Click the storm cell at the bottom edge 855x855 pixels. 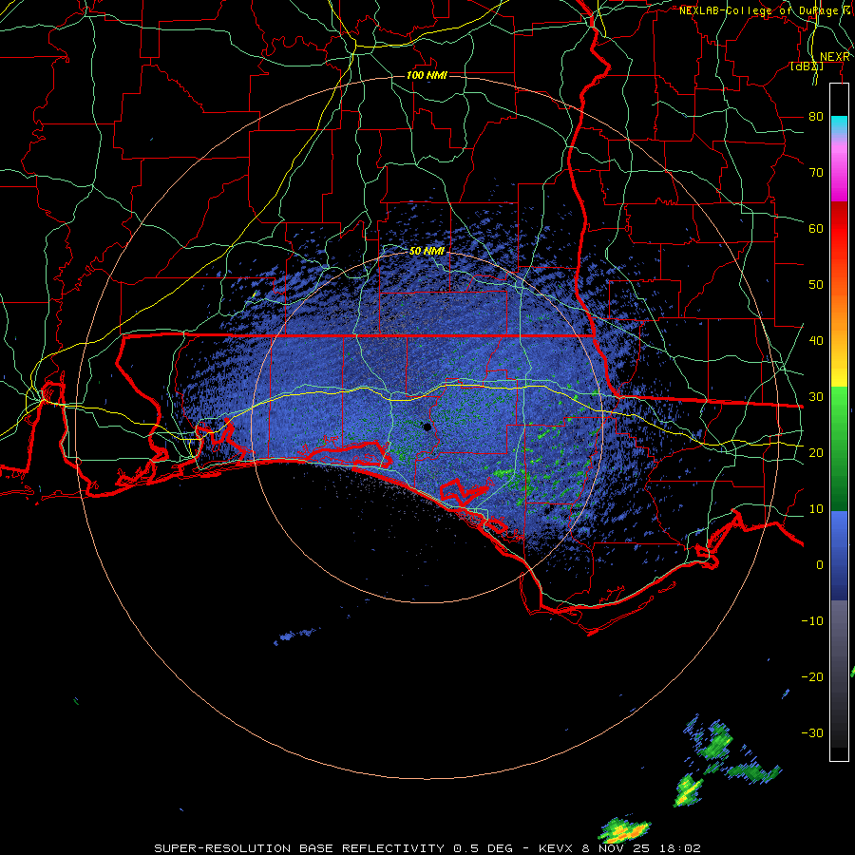click(625, 830)
